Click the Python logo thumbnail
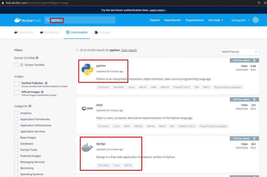 point(87,70)
